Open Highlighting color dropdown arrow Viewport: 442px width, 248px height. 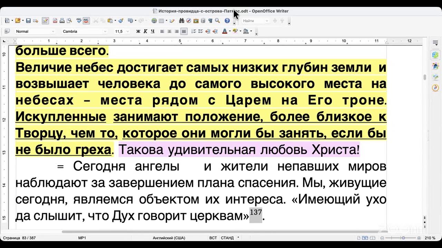tap(240, 31)
